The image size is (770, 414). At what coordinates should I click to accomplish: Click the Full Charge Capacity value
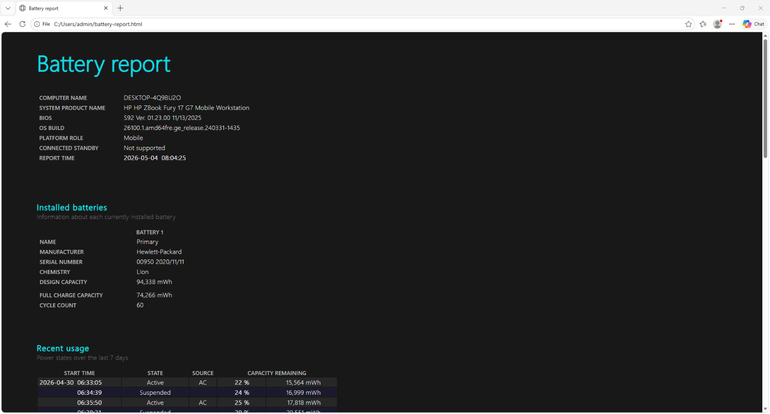point(154,295)
